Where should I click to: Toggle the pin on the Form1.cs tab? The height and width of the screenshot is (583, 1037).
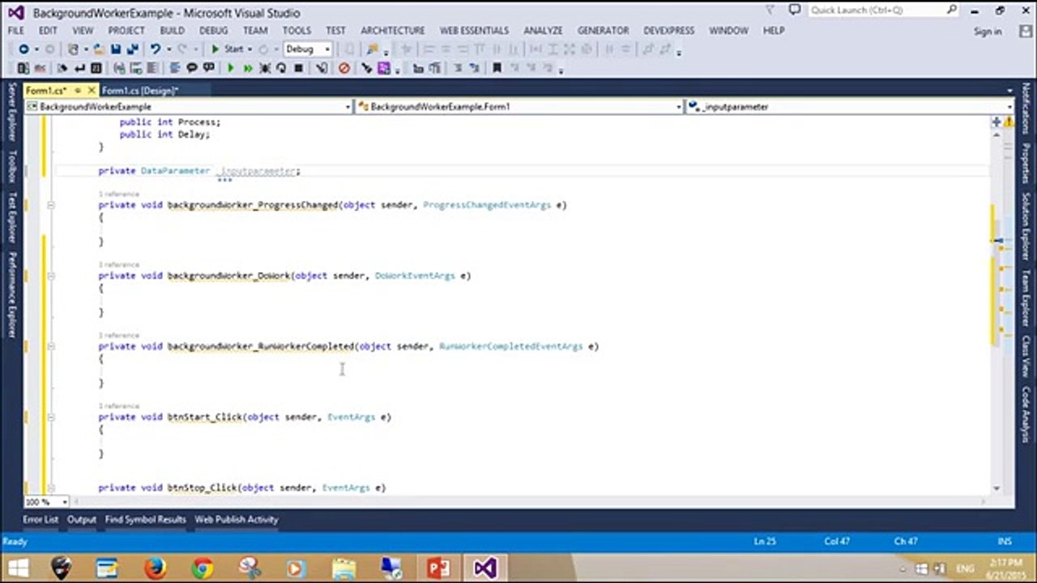click(78, 91)
